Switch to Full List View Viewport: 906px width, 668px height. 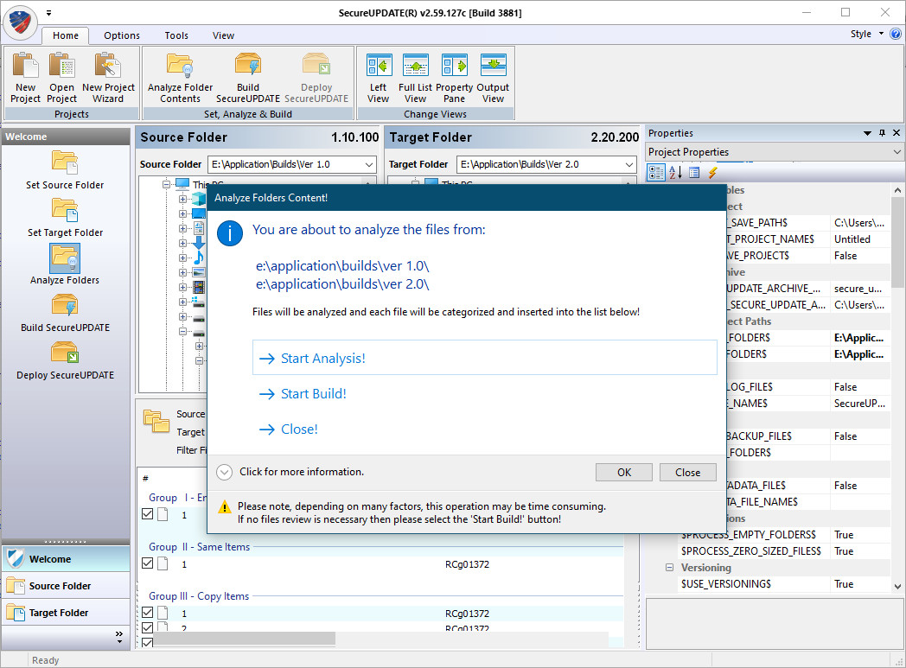click(416, 78)
